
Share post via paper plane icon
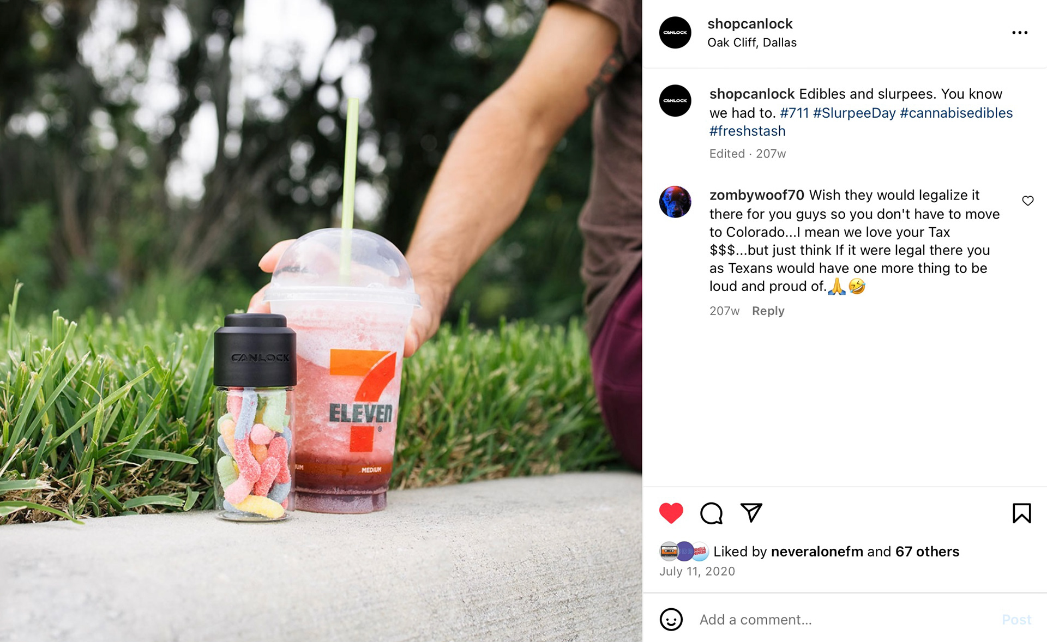pos(751,513)
